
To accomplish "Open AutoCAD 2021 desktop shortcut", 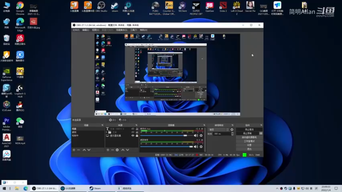I will pyautogui.click(x=6, y=141).
